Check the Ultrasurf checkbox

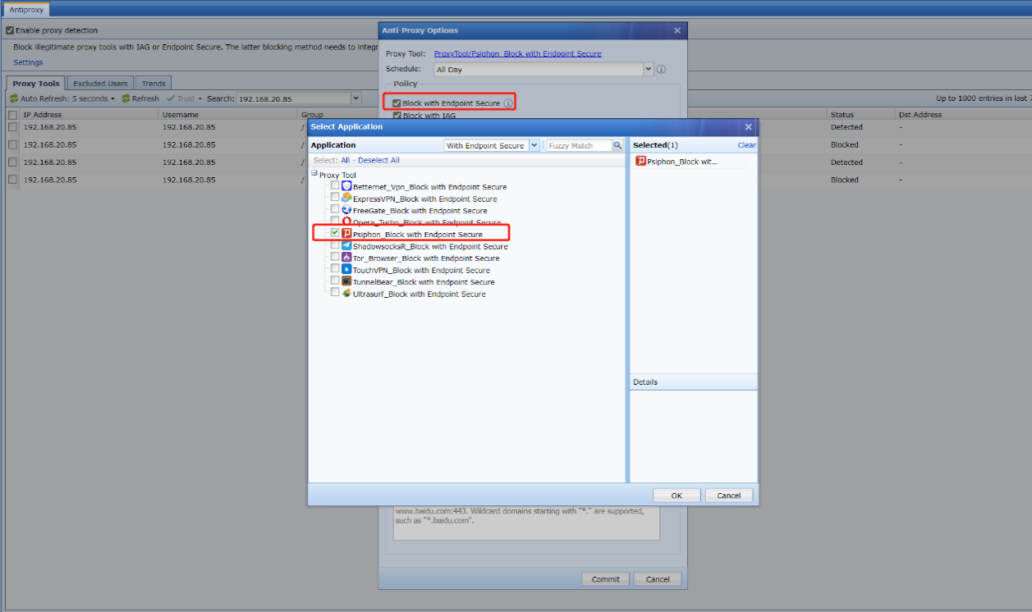pos(335,294)
